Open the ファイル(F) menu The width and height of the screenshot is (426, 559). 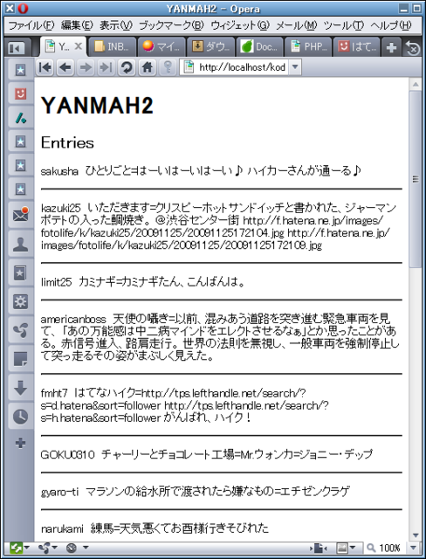pyautogui.click(x=31, y=25)
